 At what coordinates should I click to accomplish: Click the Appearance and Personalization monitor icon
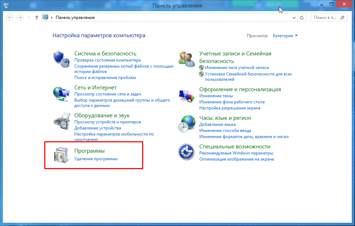point(186,95)
